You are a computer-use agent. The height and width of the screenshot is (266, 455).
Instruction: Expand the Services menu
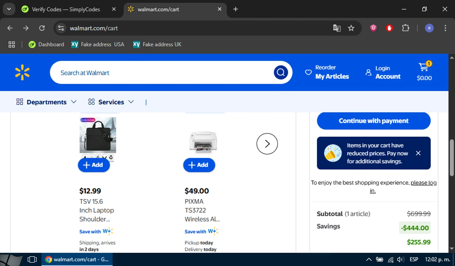(x=111, y=102)
